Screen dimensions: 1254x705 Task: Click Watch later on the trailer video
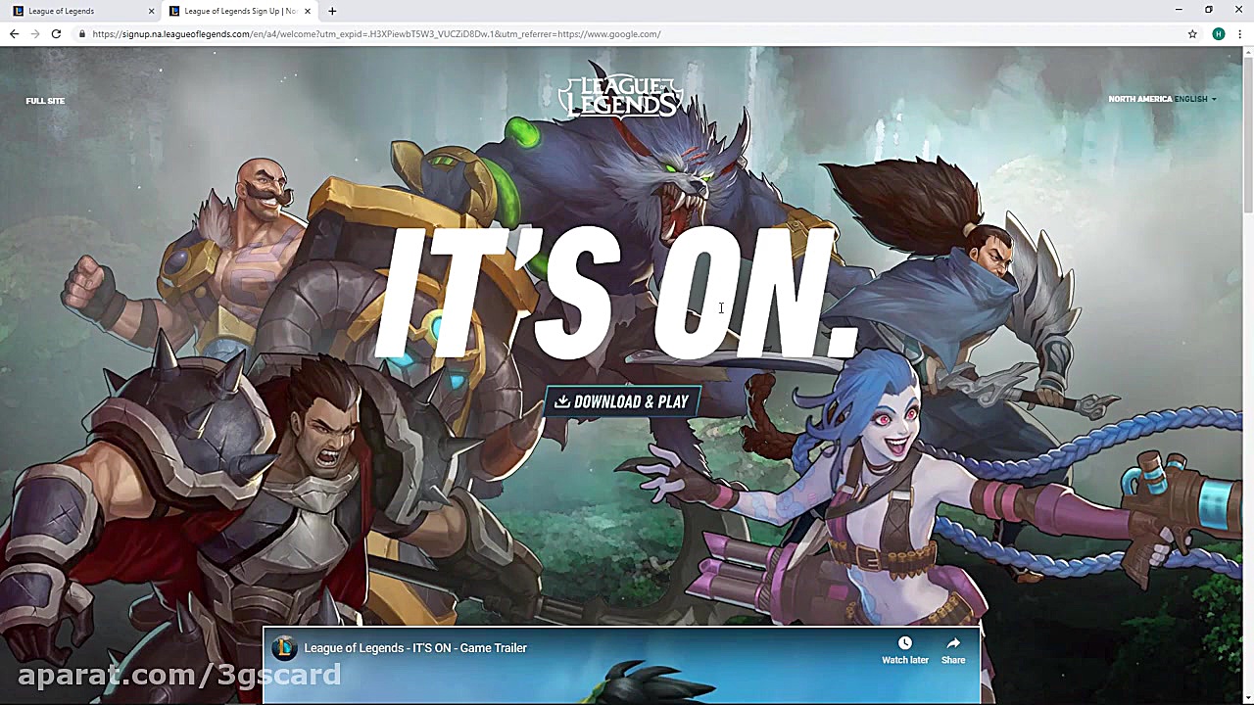(905, 650)
